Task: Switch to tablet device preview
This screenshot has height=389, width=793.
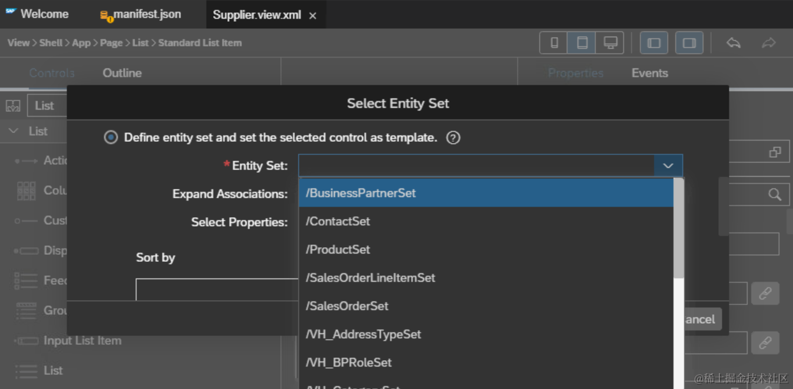Action: pyautogui.click(x=582, y=43)
